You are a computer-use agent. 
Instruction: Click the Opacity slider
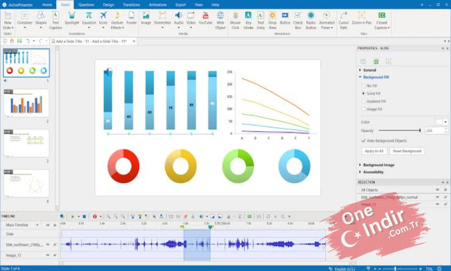click(x=399, y=131)
